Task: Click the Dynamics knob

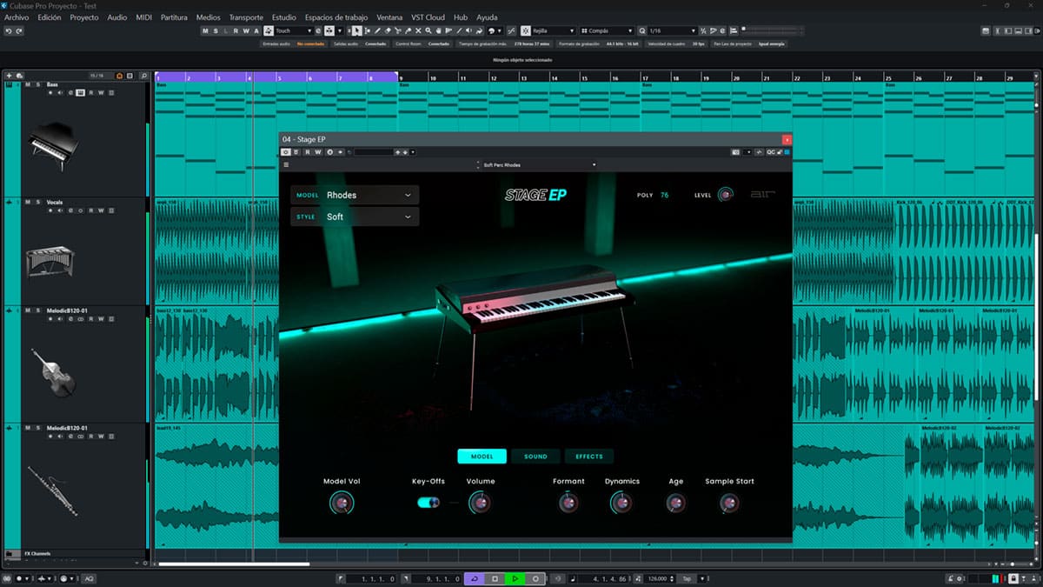Action: (621, 503)
